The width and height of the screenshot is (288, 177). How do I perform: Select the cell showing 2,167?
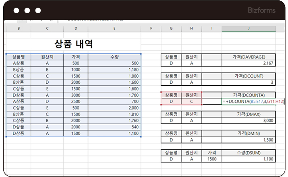249,64
